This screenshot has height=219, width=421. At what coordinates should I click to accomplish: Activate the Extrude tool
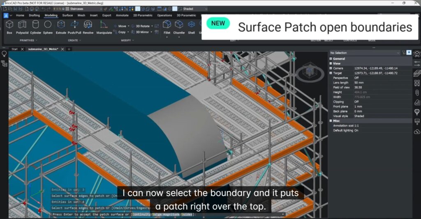coord(61,27)
